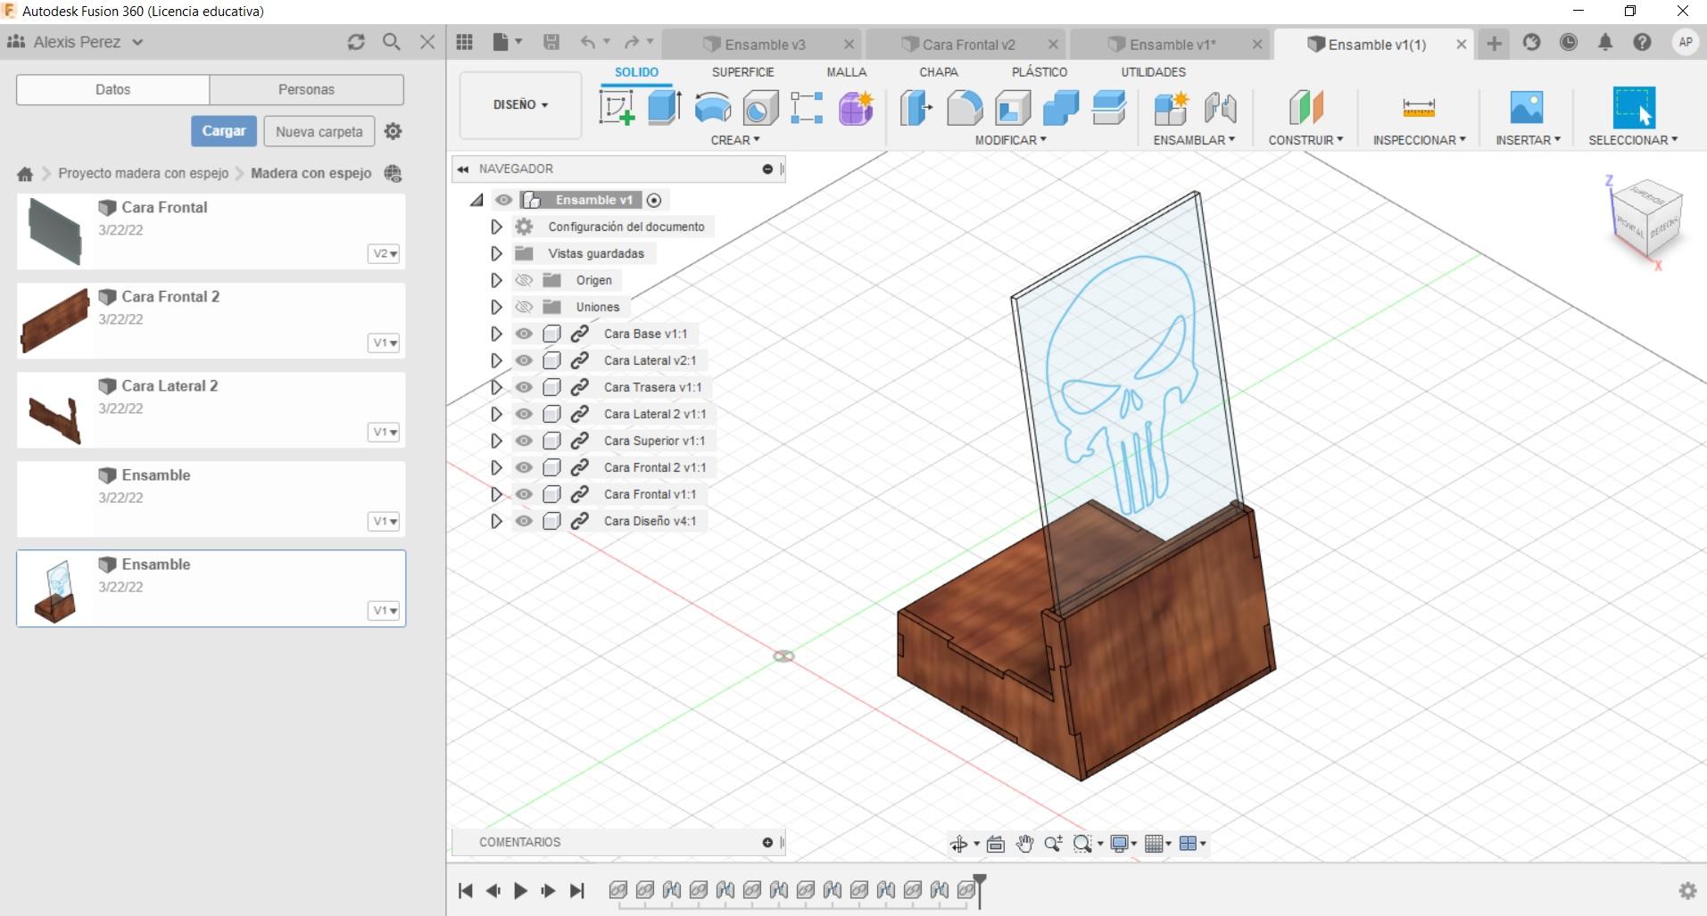Toggle visibility of Cara Base v1:1
Screen dimensions: 1707x916
coord(524,334)
